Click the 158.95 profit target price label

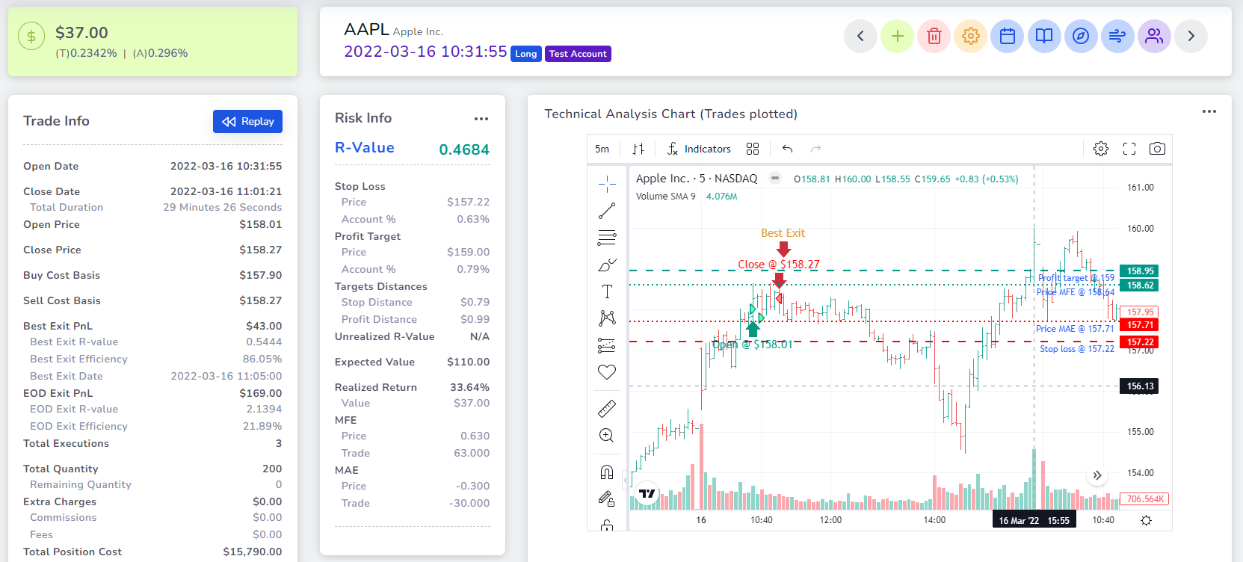1139,271
